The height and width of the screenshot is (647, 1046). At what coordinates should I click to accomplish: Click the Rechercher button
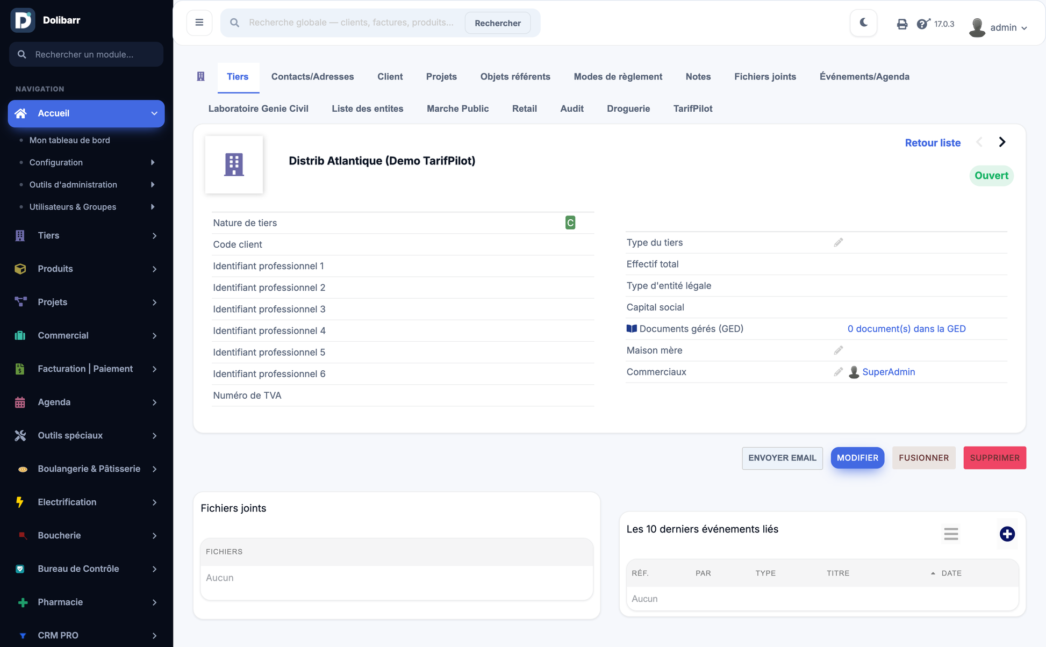point(498,23)
